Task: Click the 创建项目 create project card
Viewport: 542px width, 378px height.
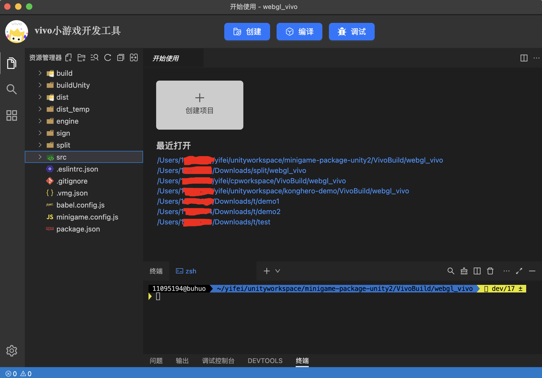Action: pos(199,105)
